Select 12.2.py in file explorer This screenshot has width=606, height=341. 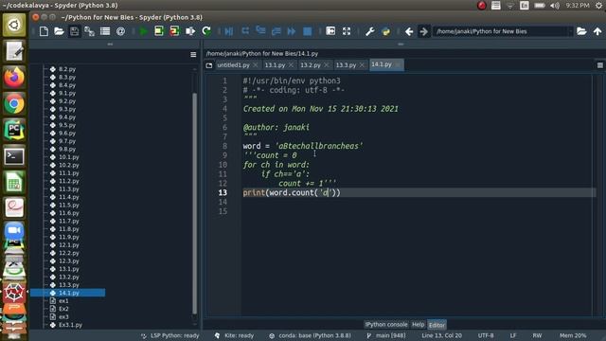click(x=69, y=253)
